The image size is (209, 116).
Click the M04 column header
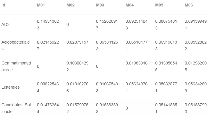tap(130, 5)
